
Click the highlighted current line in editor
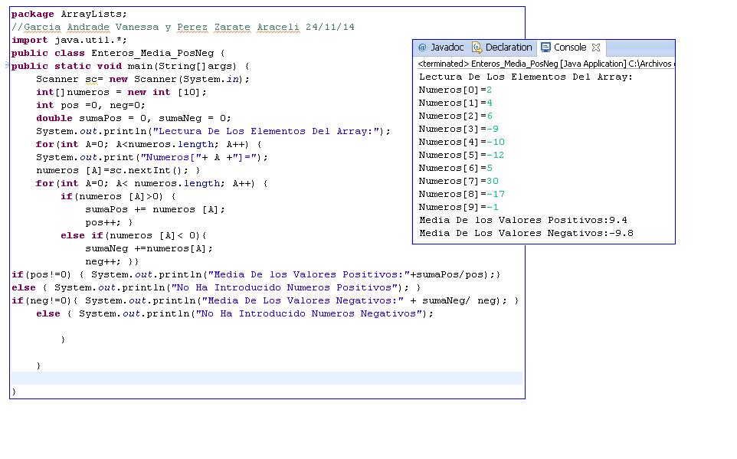click(267, 378)
